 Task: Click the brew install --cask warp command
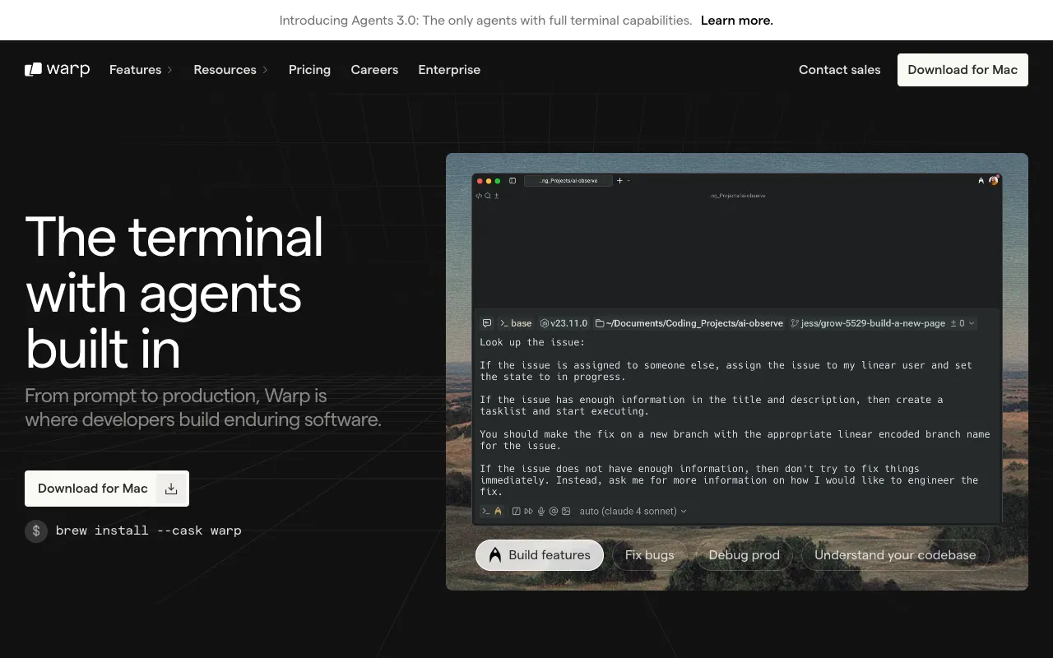tap(148, 531)
